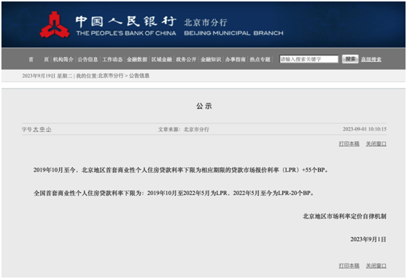The height and width of the screenshot is (279, 407).
Task: Click the lower 关闭窗口 close window link
Action: (x=376, y=266)
